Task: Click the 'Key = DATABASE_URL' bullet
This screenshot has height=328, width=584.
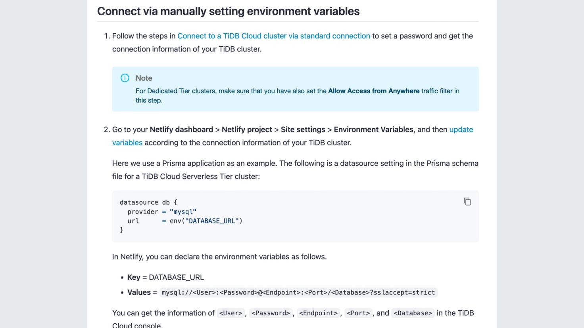Action: click(165, 277)
